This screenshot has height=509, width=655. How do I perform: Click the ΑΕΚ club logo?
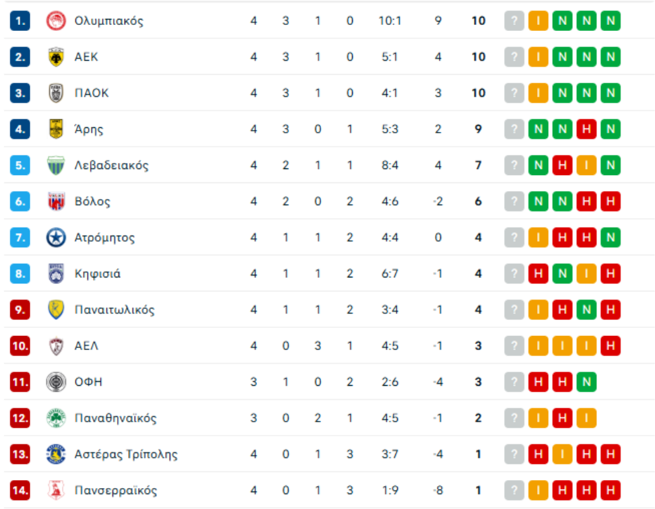[56, 57]
